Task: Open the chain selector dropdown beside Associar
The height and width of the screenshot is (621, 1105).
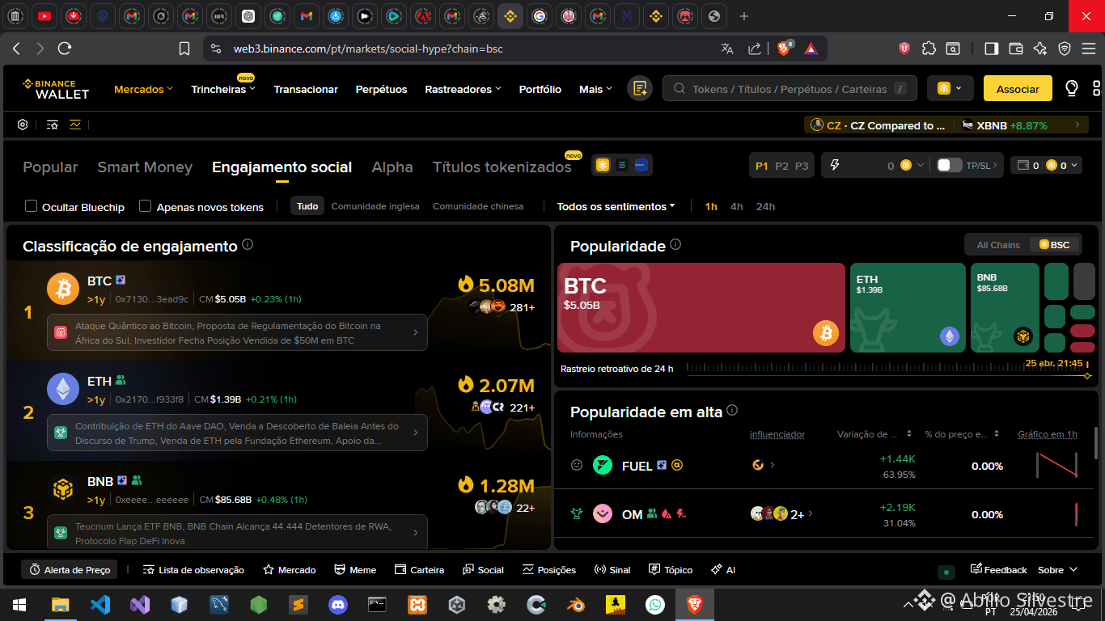Action: coord(950,88)
